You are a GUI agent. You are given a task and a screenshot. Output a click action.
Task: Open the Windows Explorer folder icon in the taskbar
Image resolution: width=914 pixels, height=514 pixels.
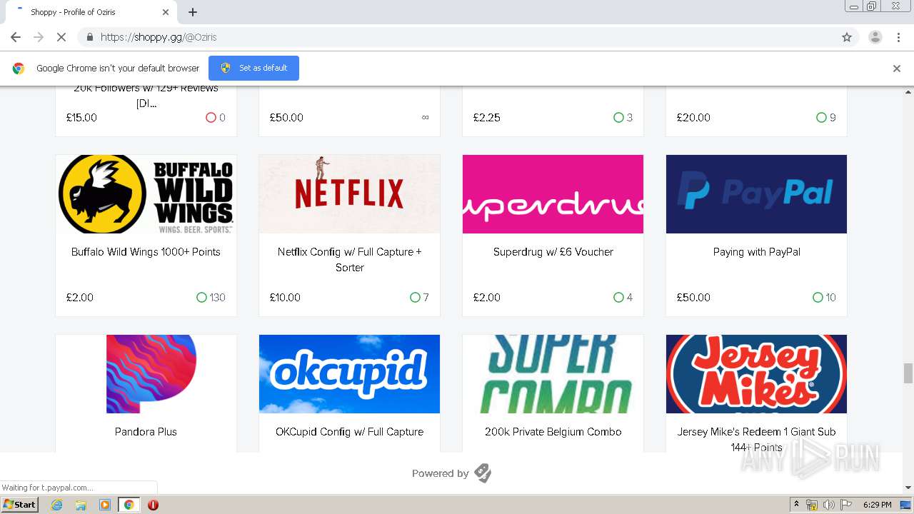coord(81,505)
